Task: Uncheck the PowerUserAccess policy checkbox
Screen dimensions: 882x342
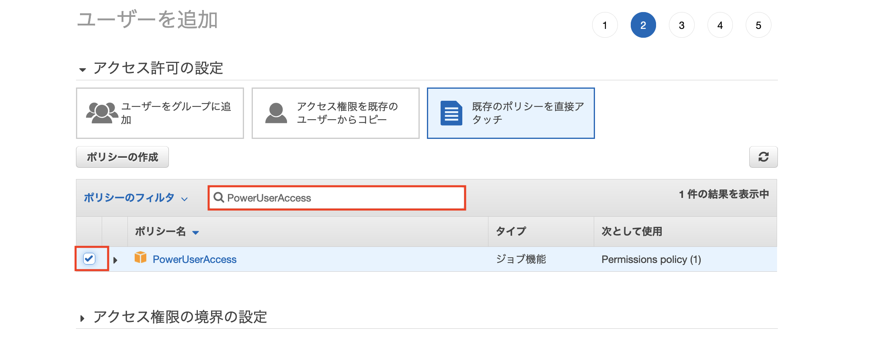Action: tap(89, 259)
